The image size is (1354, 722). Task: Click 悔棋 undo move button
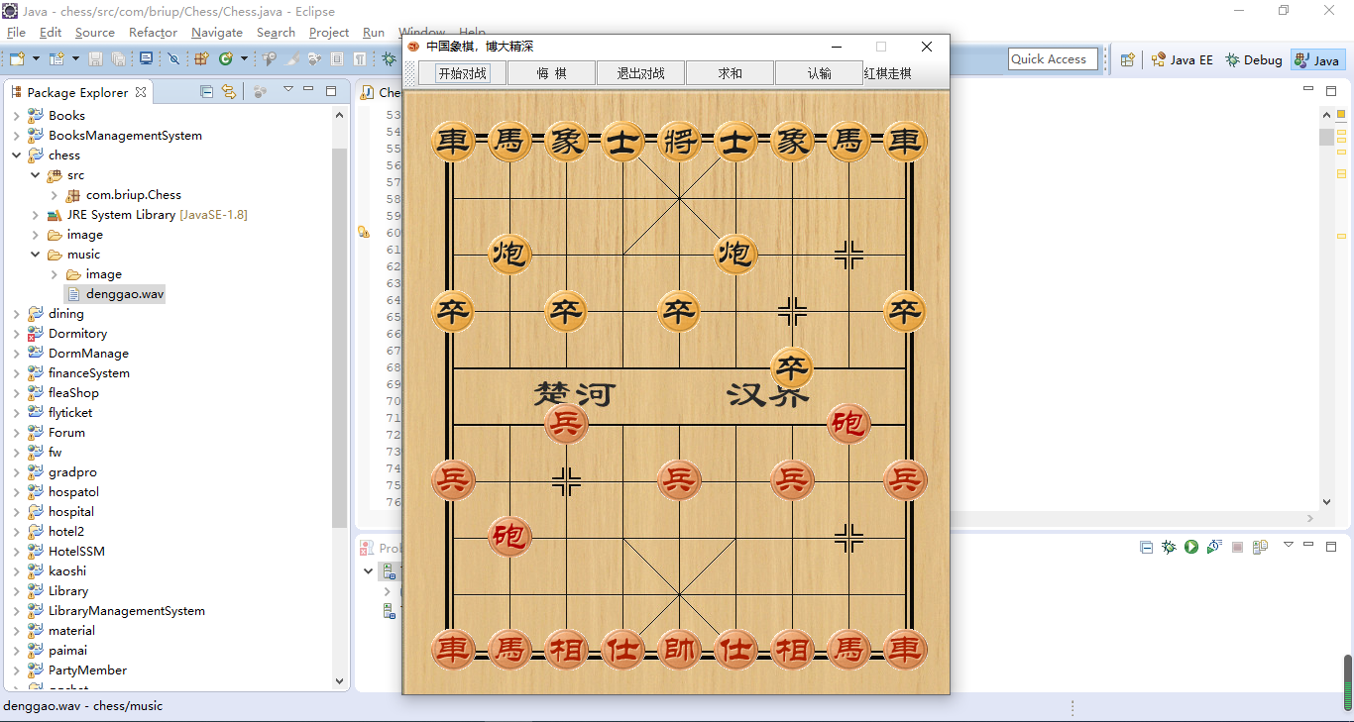552,73
